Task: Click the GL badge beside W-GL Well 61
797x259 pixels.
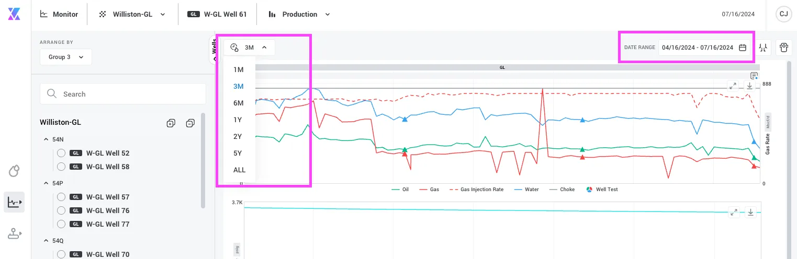Action: 194,15
